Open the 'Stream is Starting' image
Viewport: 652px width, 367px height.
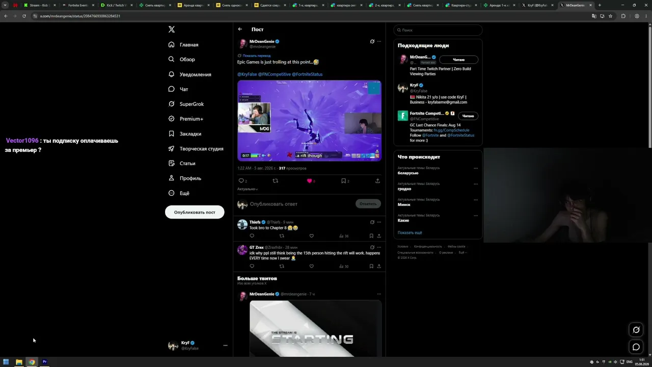[315, 328]
